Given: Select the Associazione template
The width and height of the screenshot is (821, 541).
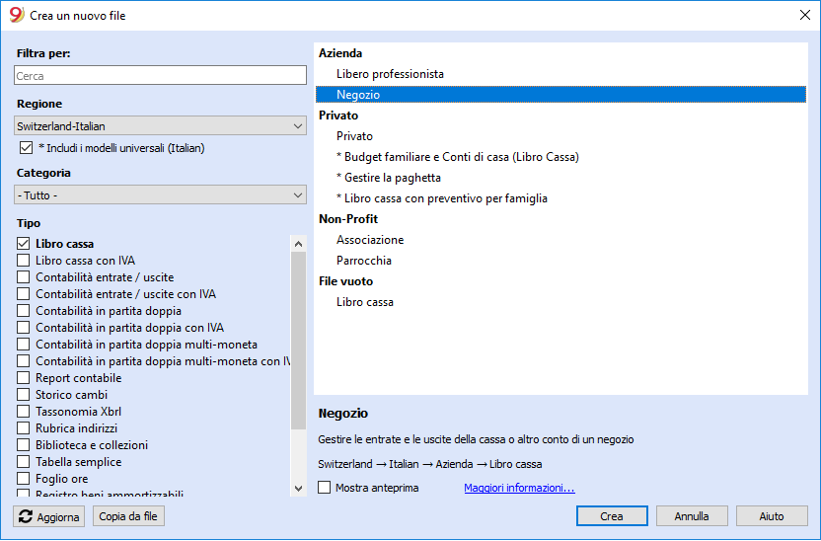Looking at the screenshot, I should point(370,240).
